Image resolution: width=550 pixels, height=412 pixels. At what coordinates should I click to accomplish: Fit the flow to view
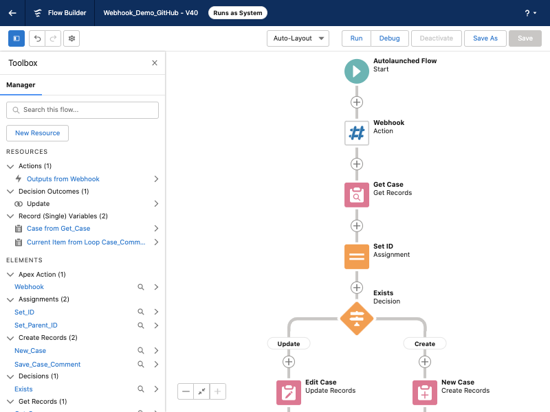(201, 391)
